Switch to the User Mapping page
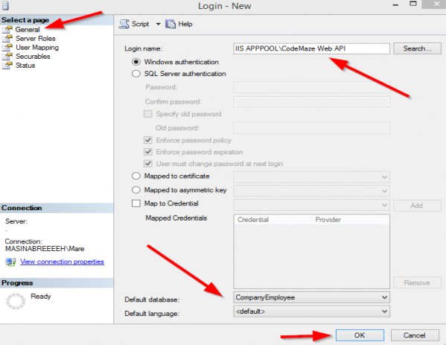 tap(37, 47)
